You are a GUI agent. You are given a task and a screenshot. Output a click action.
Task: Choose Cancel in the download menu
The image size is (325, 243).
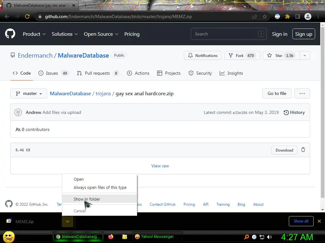point(99,211)
